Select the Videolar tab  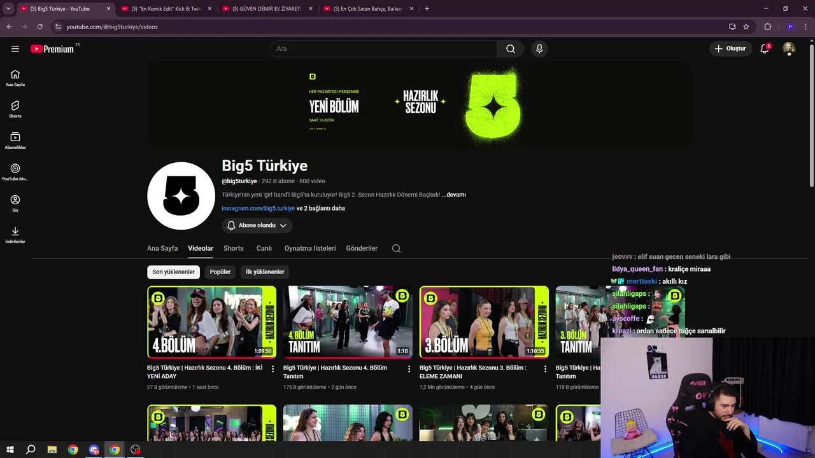(201, 248)
